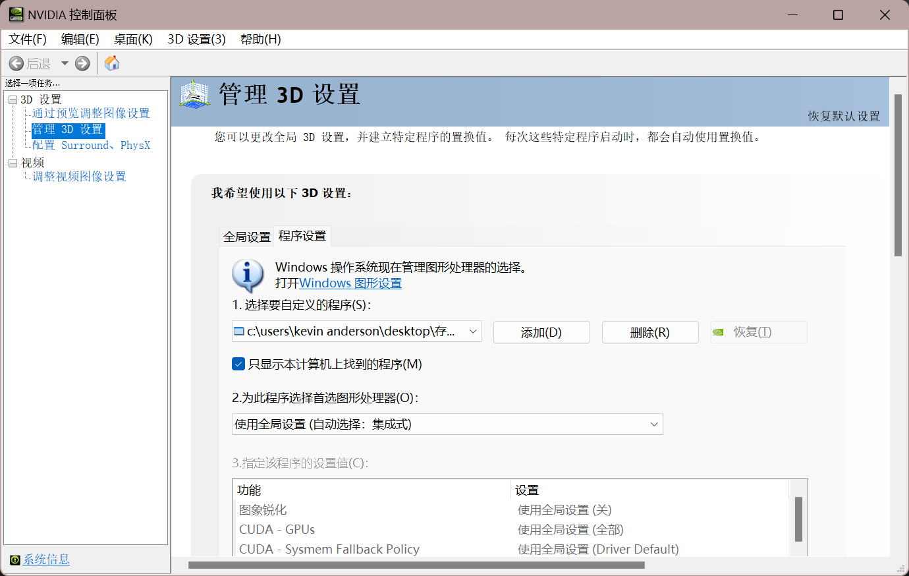Select 调整视频图像设置 in the task tree
The image size is (909, 576).
(79, 177)
